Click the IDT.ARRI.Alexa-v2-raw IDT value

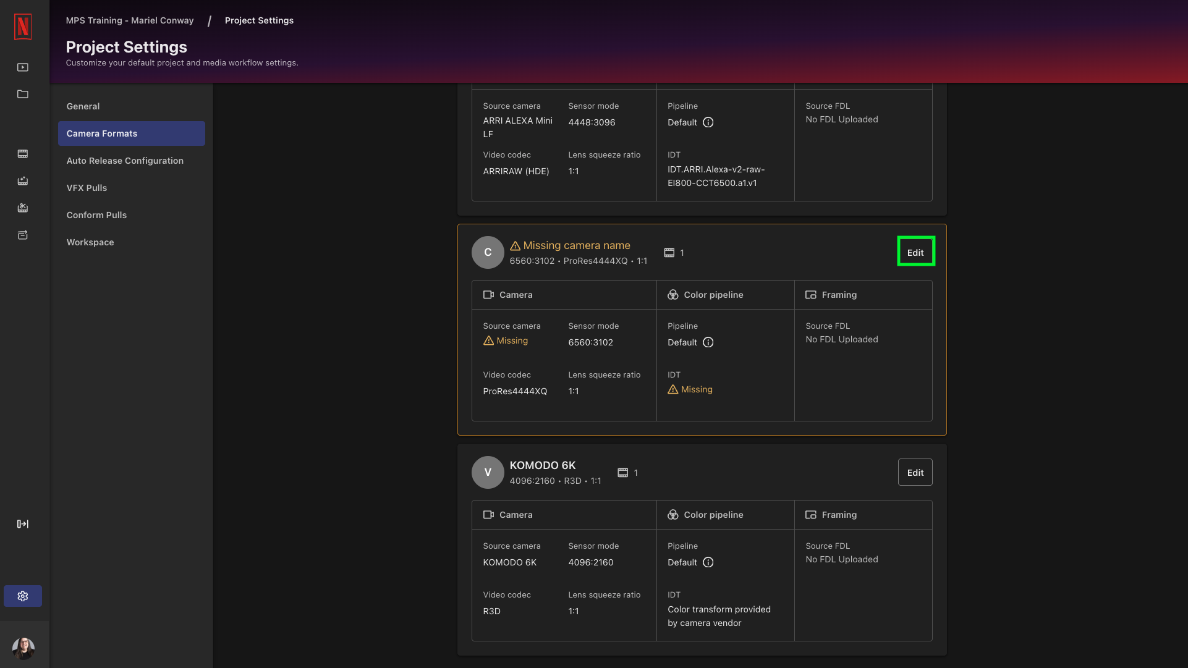coord(716,176)
